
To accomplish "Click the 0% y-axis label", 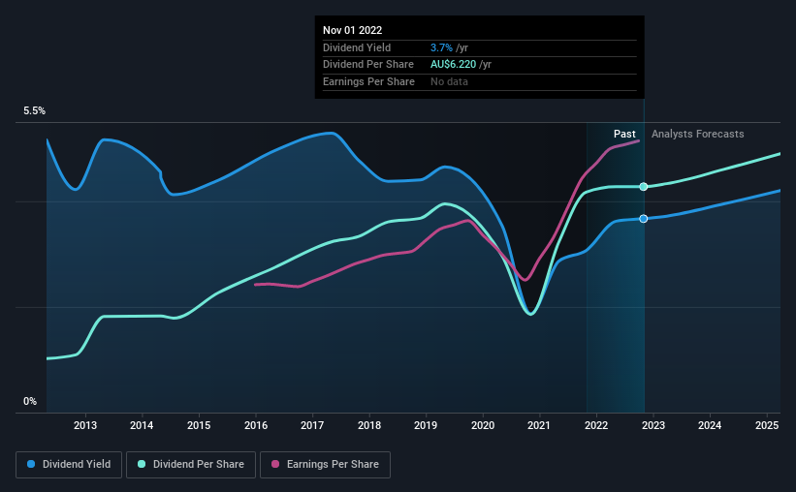I will [30, 402].
